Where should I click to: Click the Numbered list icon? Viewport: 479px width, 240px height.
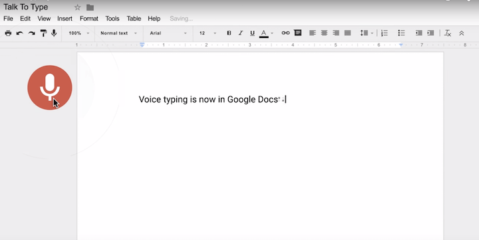[385, 33]
